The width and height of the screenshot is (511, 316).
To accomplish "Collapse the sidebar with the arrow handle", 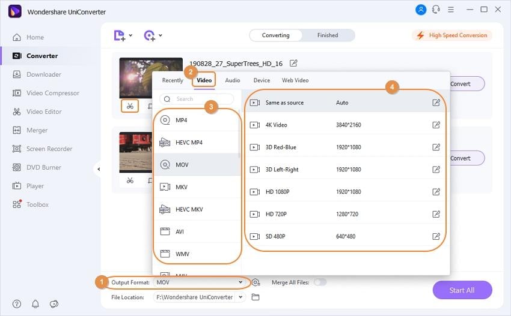I will click(98, 169).
